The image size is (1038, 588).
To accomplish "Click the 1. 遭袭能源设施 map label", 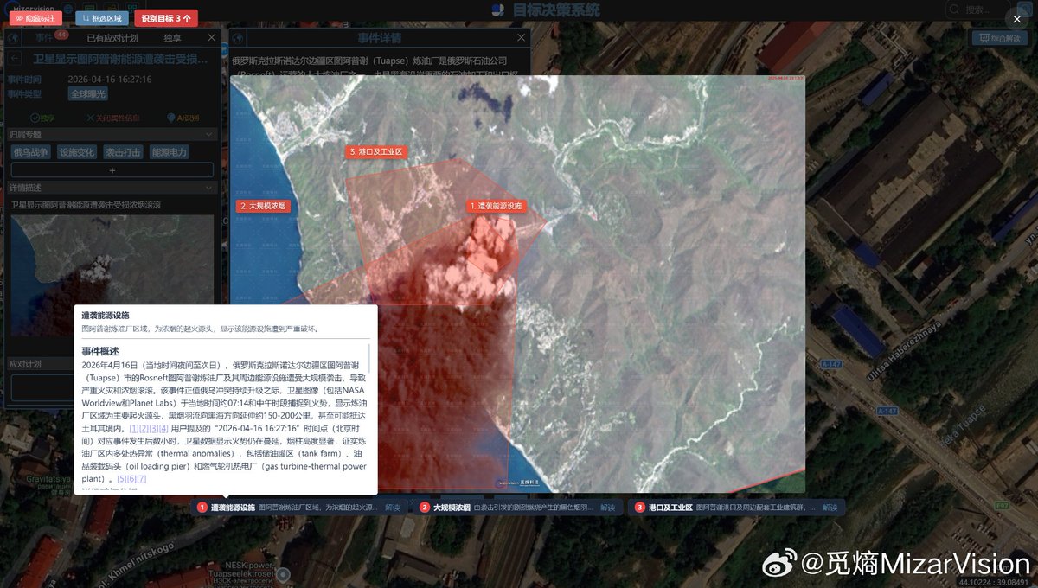I will [x=496, y=207].
